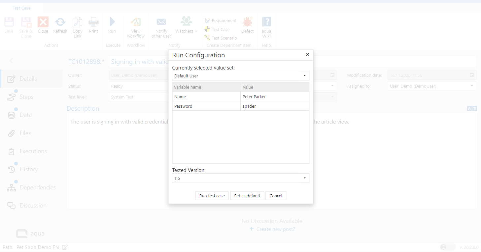Click the Run test case button
The width and height of the screenshot is (481, 252).
pyautogui.click(x=212, y=196)
